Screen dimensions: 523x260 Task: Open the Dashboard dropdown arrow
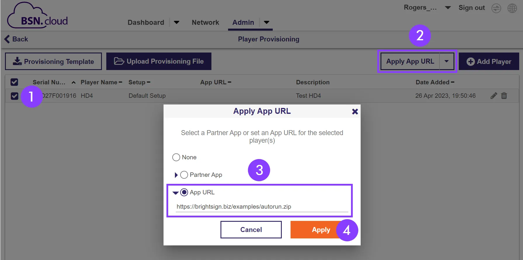point(176,22)
